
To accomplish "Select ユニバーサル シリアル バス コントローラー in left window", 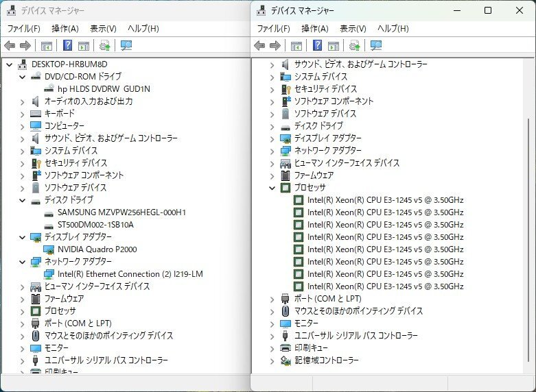I will pyautogui.click(x=106, y=360).
